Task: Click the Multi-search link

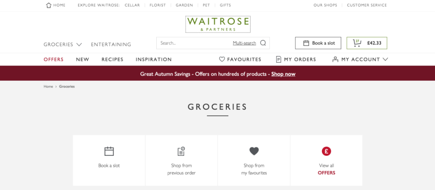Action: coord(244,43)
